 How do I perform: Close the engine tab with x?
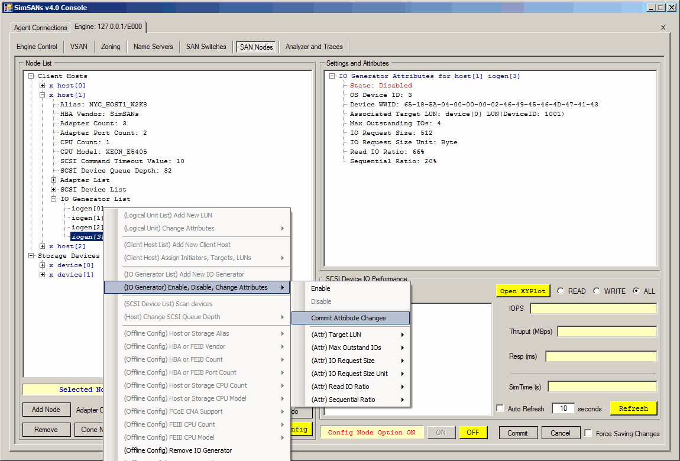click(663, 27)
